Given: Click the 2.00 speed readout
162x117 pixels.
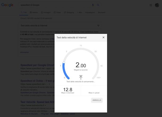Looking at the screenshot, I should 81,65.
